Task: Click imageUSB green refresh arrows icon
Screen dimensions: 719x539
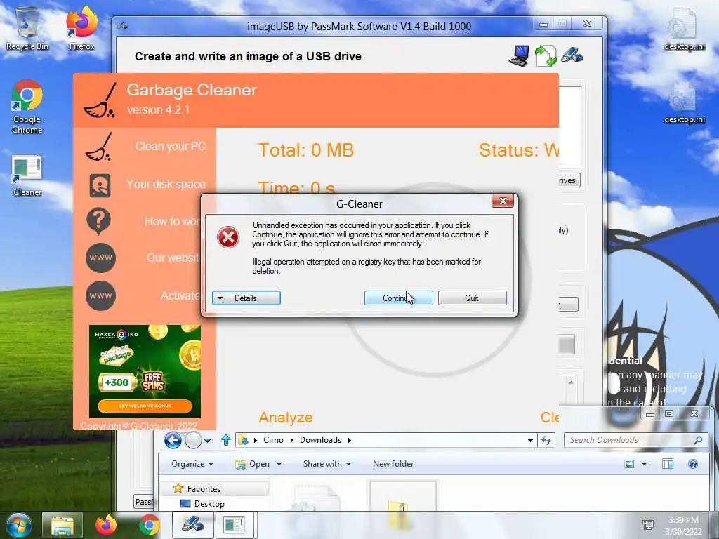Action: pos(546,56)
